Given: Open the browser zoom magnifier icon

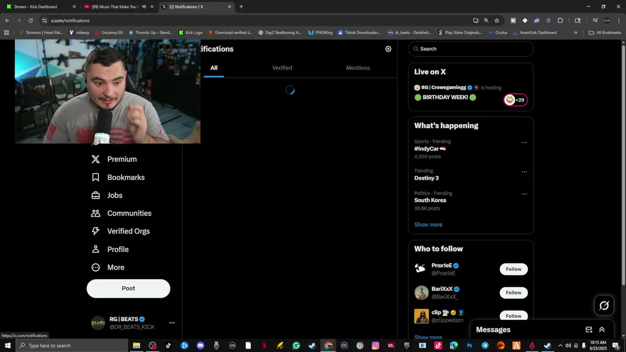Looking at the screenshot, I should click(x=486, y=21).
